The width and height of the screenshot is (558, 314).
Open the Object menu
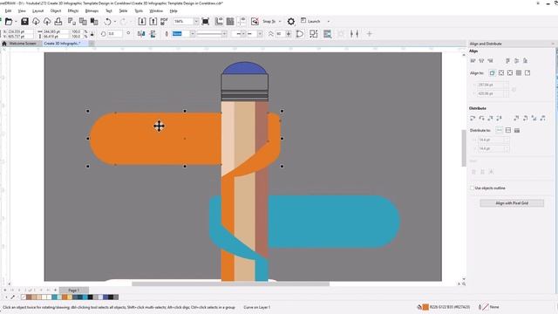[56, 11]
